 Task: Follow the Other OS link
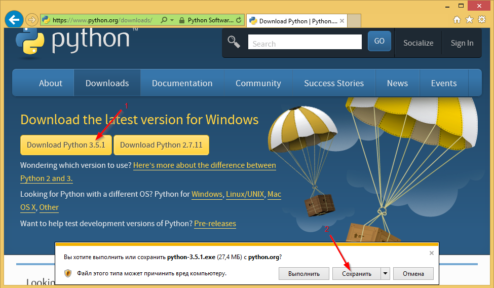pyautogui.click(x=49, y=207)
